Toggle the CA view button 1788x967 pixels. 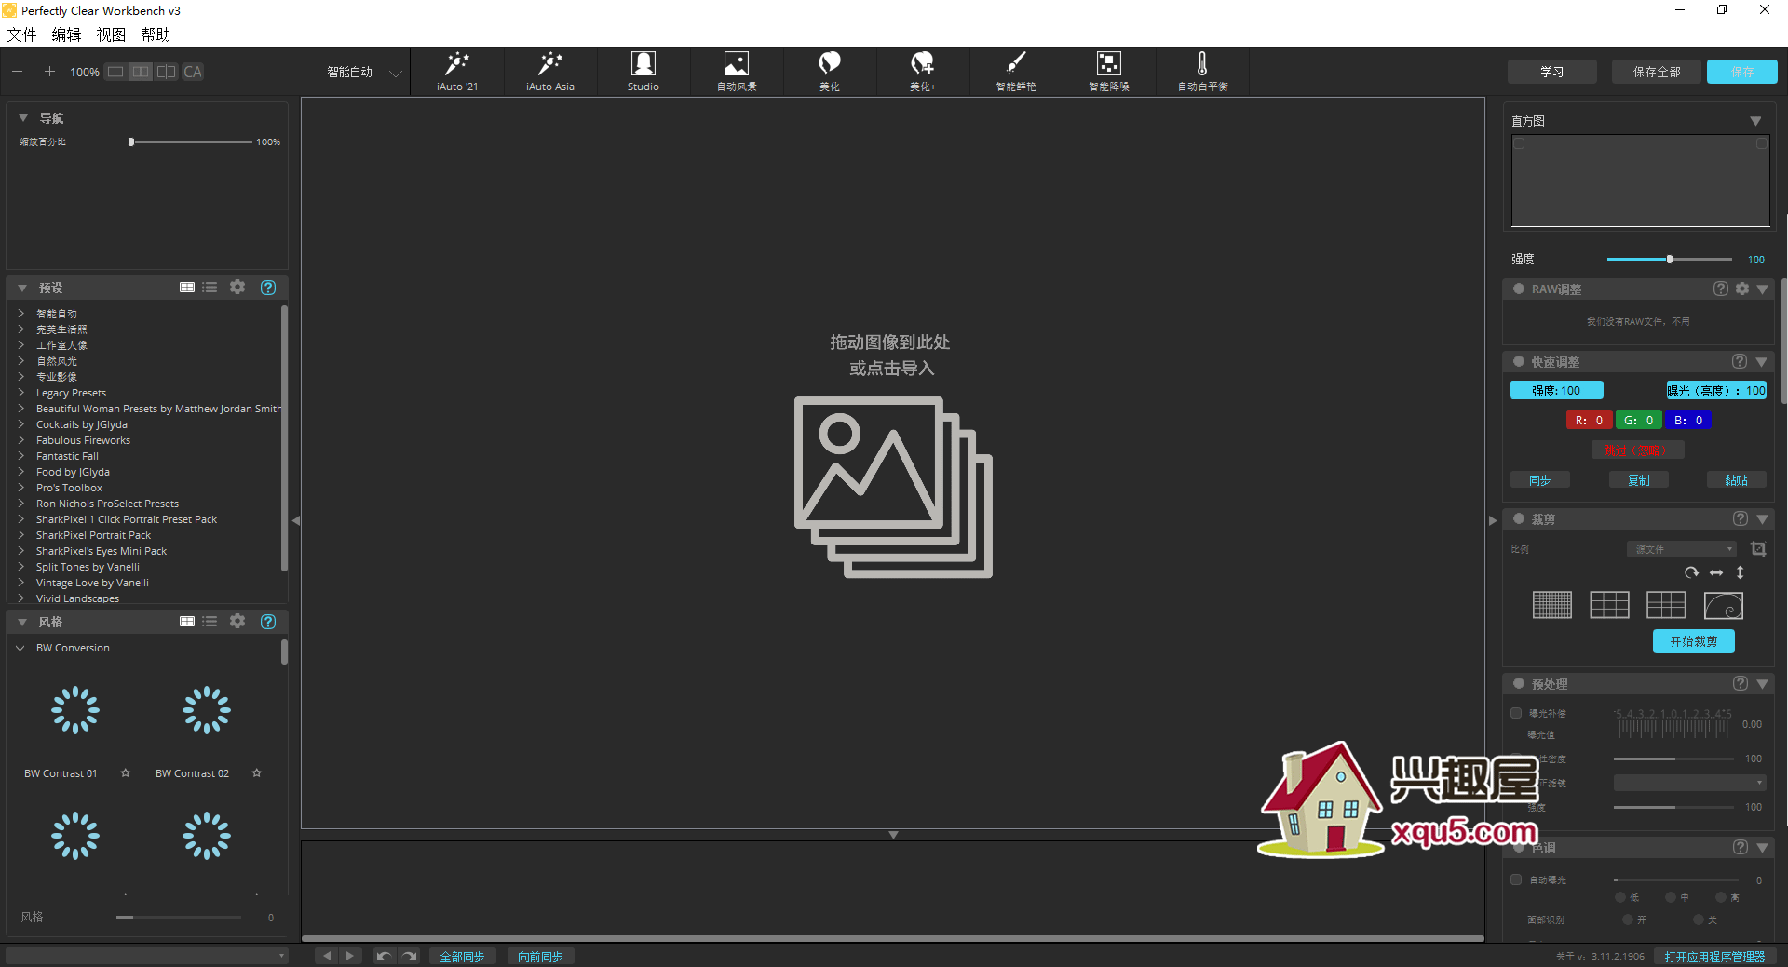pyautogui.click(x=193, y=72)
